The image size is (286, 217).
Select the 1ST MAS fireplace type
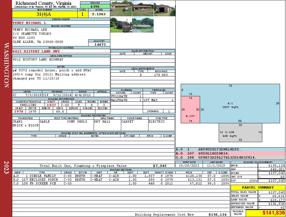[x=150, y=100]
